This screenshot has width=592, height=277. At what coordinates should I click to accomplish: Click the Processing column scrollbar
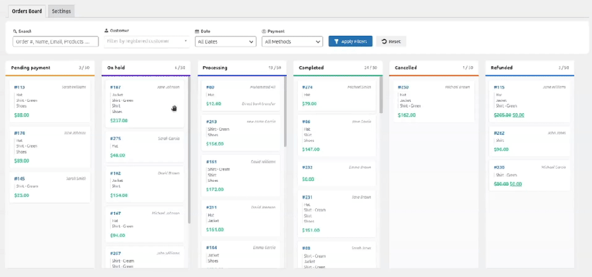(x=285, y=112)
